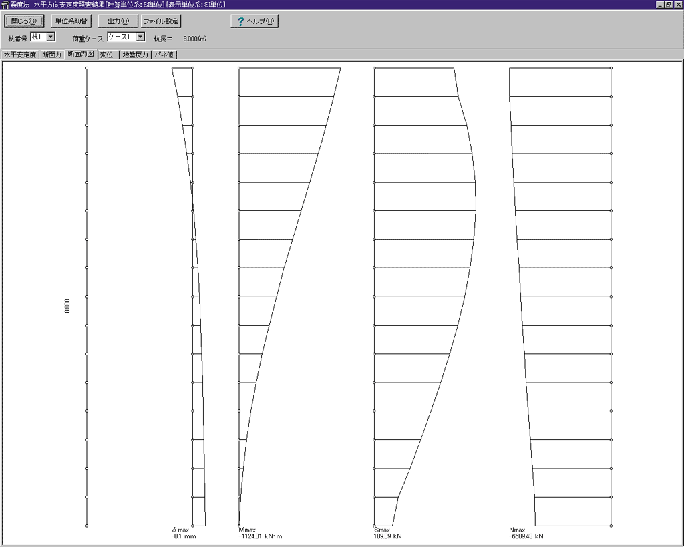Click the application icon in title bar

5,5
